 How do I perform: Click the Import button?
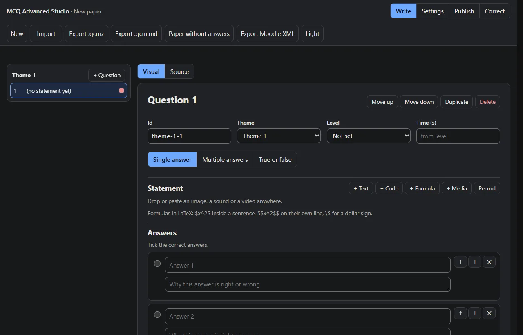pos(46,34)
